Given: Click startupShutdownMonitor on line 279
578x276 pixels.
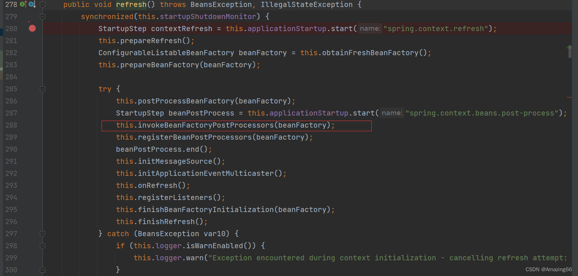Looking at the screenshot, I should tap(208, 16).
